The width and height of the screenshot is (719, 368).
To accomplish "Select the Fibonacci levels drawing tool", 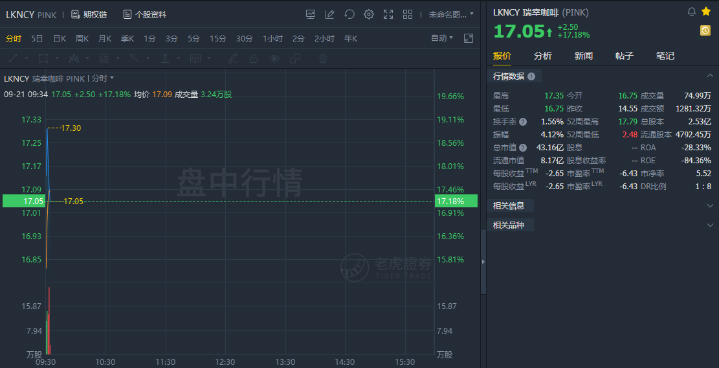I will [x=104, y=58].
